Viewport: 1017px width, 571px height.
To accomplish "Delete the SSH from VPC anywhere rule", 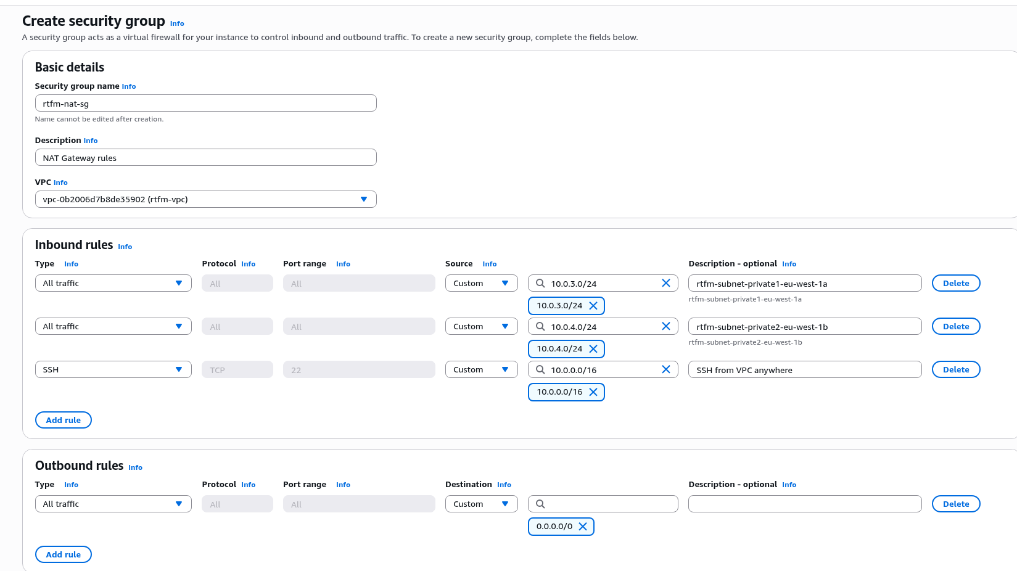I will pos(955,370).
